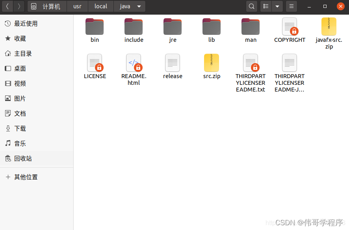Select the bin folder icon
The width and height of the screenshot is (349, 230).
(95, 26)
